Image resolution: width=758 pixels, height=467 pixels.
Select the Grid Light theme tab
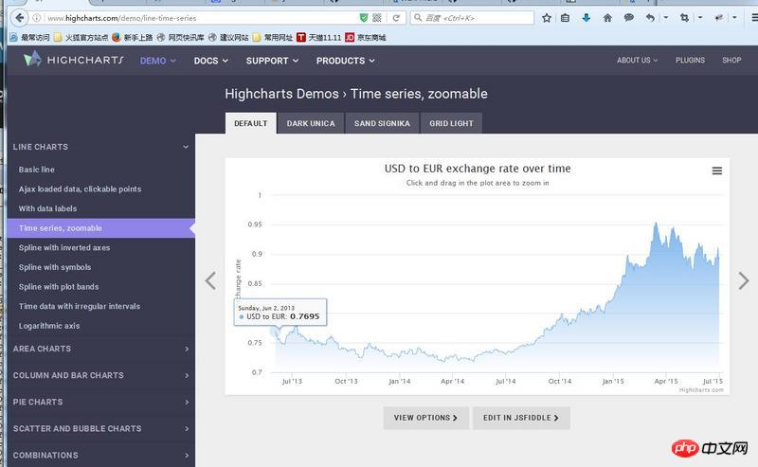[451, 123]
